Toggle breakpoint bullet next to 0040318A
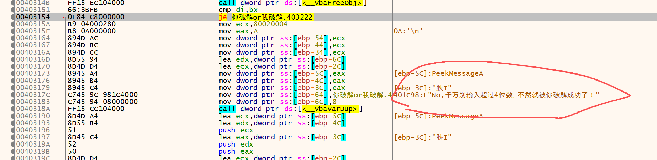 click(x=13, y=109)
